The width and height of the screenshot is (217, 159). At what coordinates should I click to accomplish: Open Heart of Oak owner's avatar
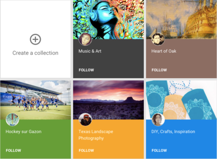158,39
